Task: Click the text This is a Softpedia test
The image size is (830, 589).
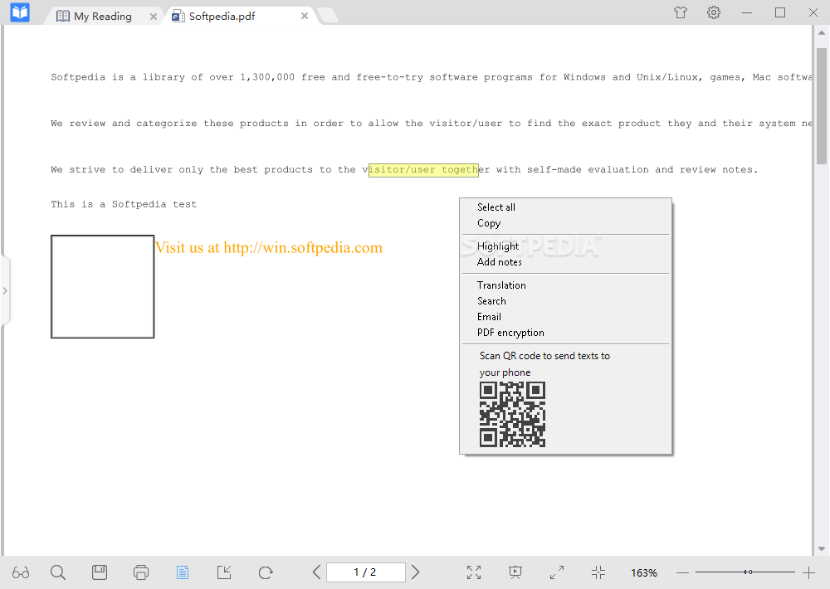Action: point(124,204)
